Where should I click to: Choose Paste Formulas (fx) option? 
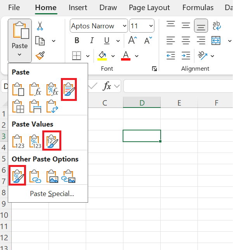point(35,89)
